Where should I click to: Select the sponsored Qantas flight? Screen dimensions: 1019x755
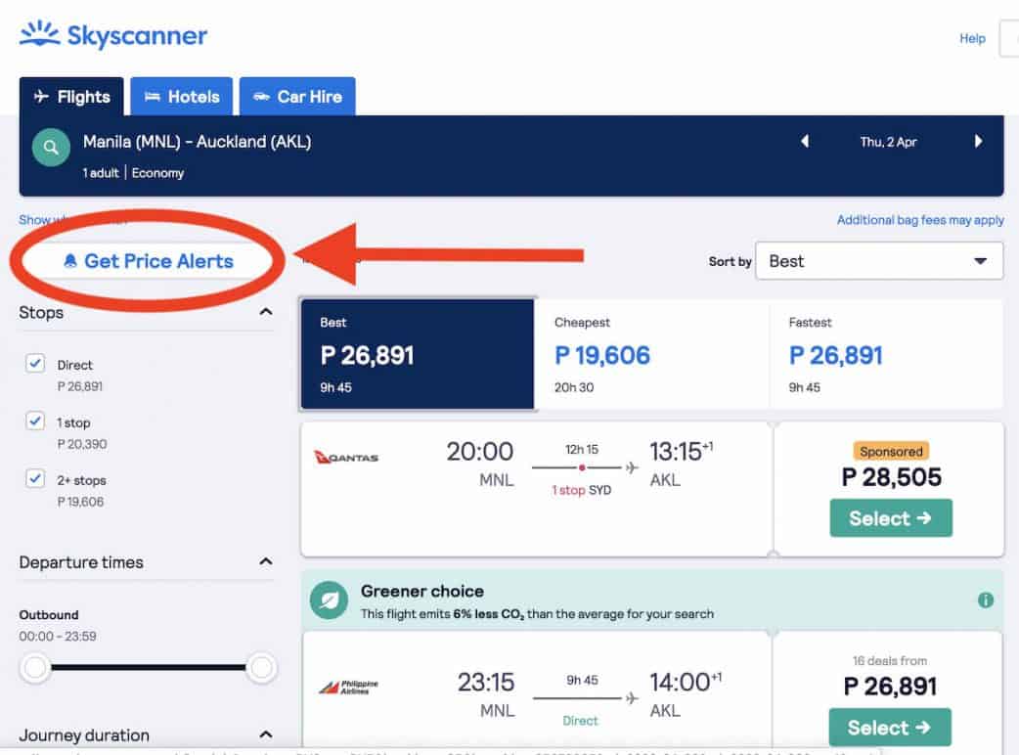[890, 518]
